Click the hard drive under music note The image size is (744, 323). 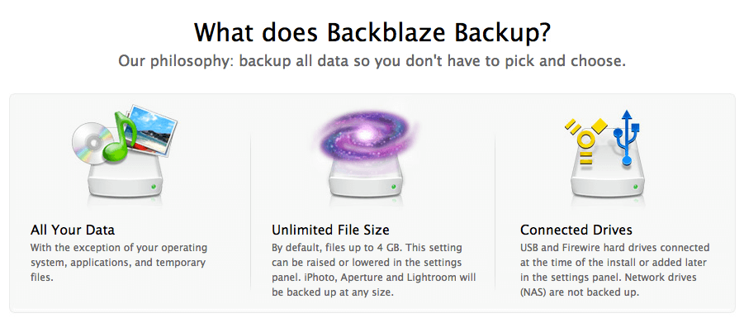coord(126,180)
